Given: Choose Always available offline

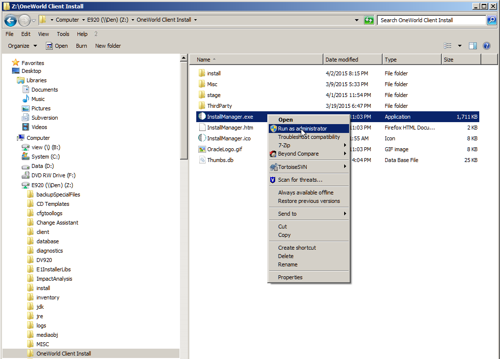Looking at the screenshot, I should [309, 193].
